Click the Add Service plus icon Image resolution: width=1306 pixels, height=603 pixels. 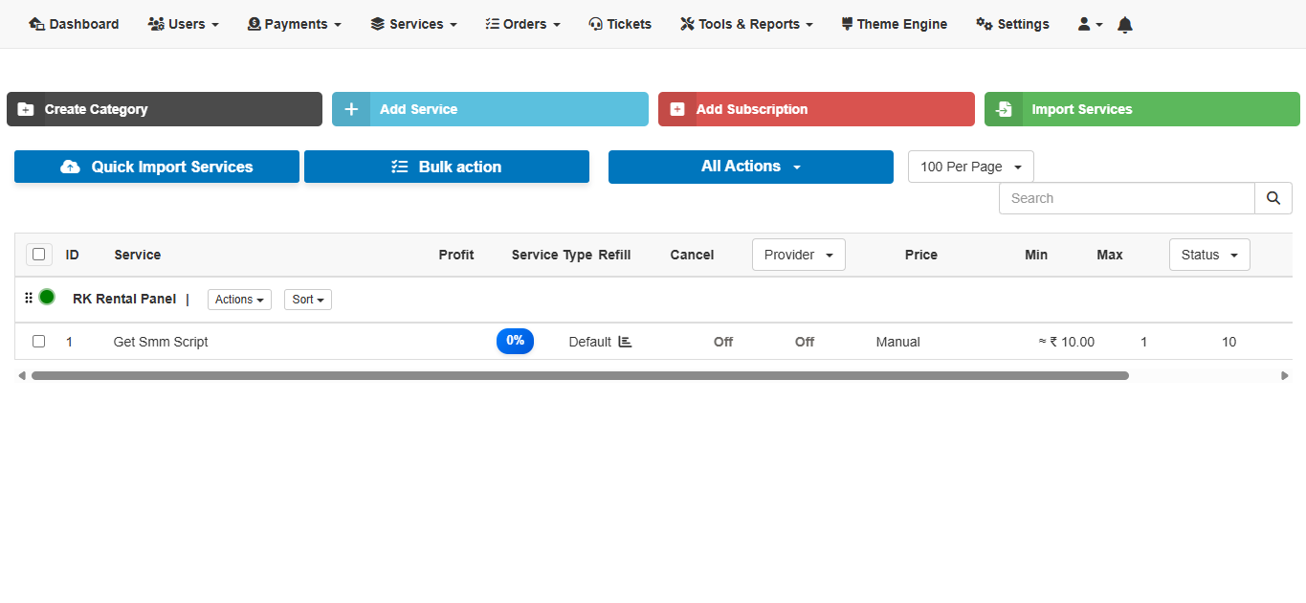[x=351, y=109]
